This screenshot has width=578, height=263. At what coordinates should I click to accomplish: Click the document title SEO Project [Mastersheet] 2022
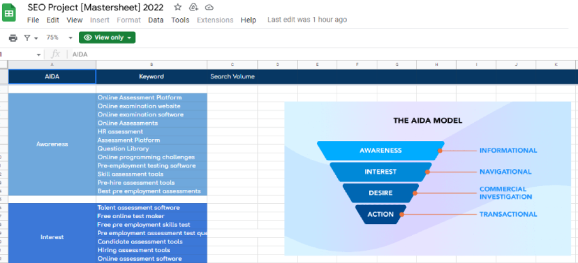click(x=96, y=7)
